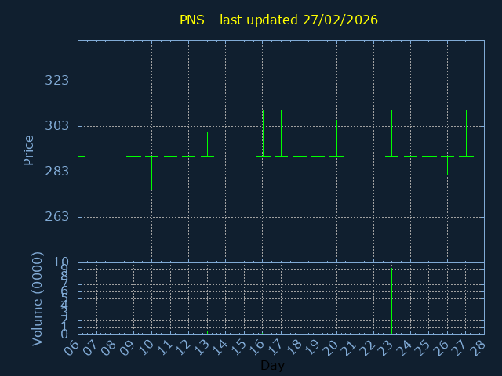Click the chart title 'PNS - last updated 27/02/2026'

[278, 20]
